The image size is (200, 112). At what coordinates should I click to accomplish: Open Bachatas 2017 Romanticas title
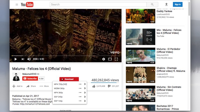pos(167,108)
